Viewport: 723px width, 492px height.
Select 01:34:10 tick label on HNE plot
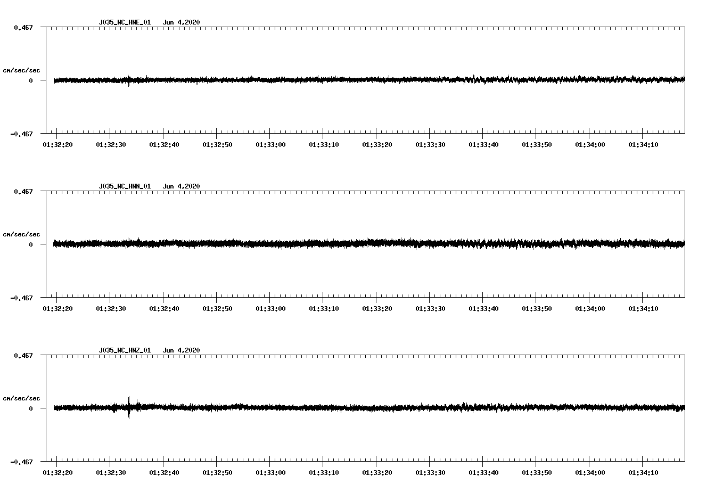click(643, 145)
